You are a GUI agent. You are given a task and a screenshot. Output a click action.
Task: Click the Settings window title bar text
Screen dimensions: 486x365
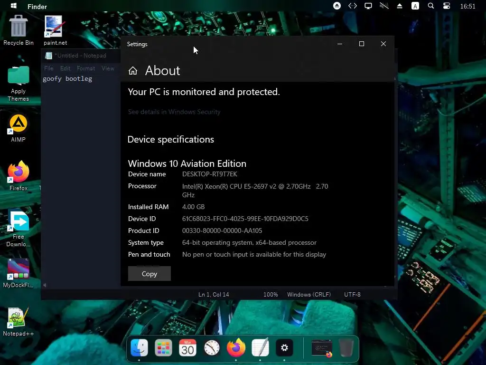pyautogui.click(x=137, y=44)
